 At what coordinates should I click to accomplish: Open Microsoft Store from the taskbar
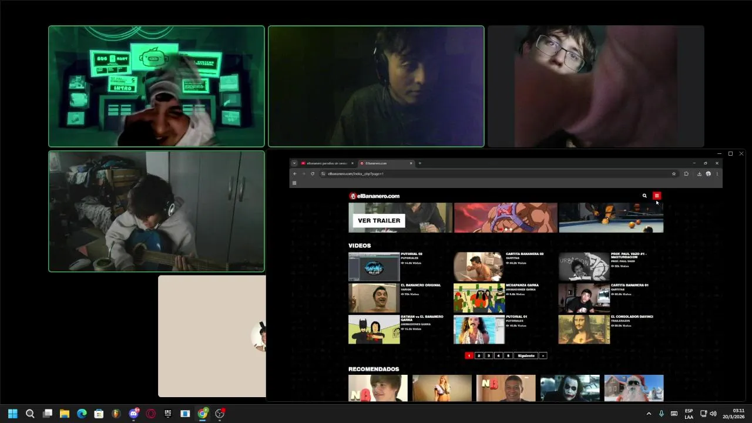pyautogui.click(x=99, y=414)
